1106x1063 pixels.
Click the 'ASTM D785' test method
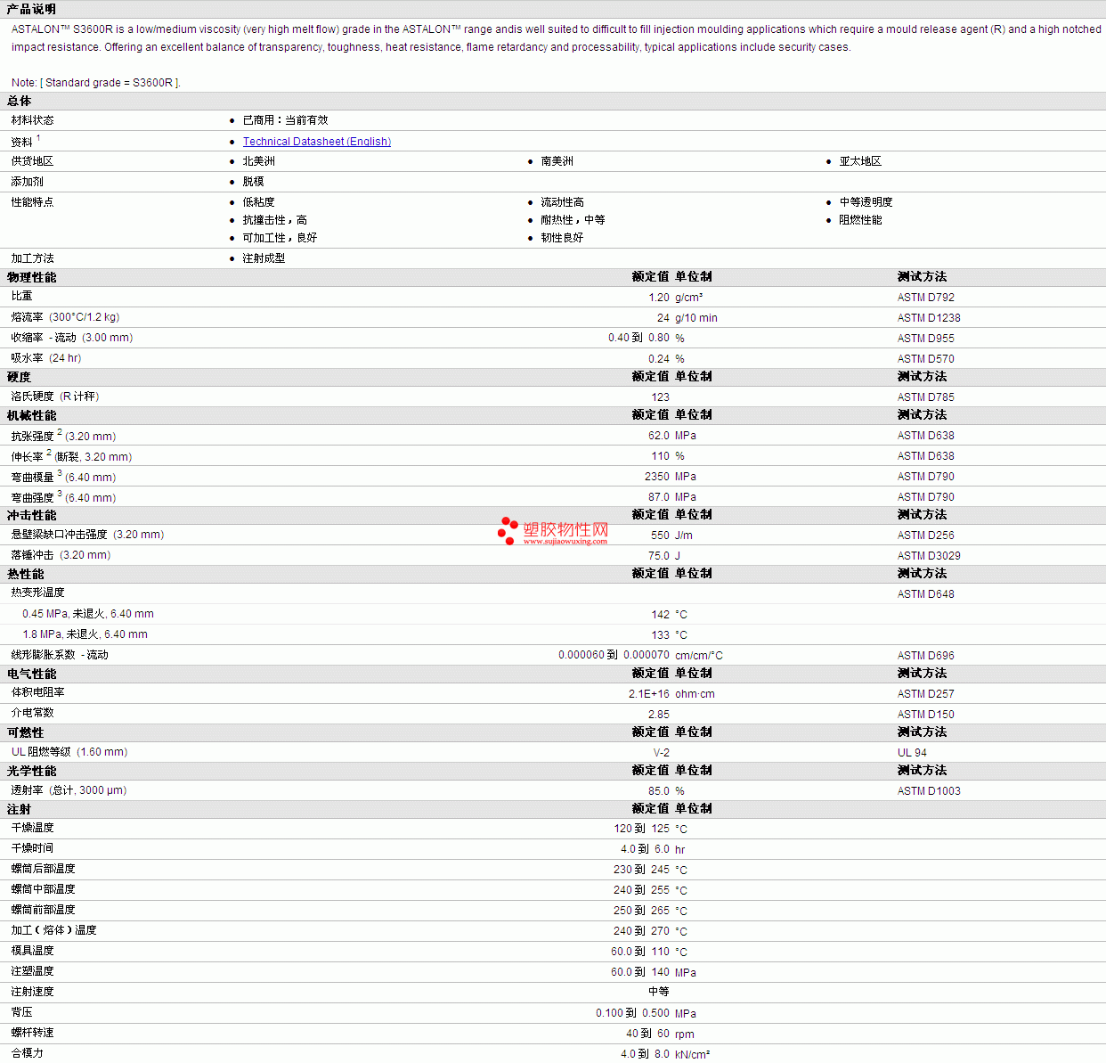click(x=926, y=397)
